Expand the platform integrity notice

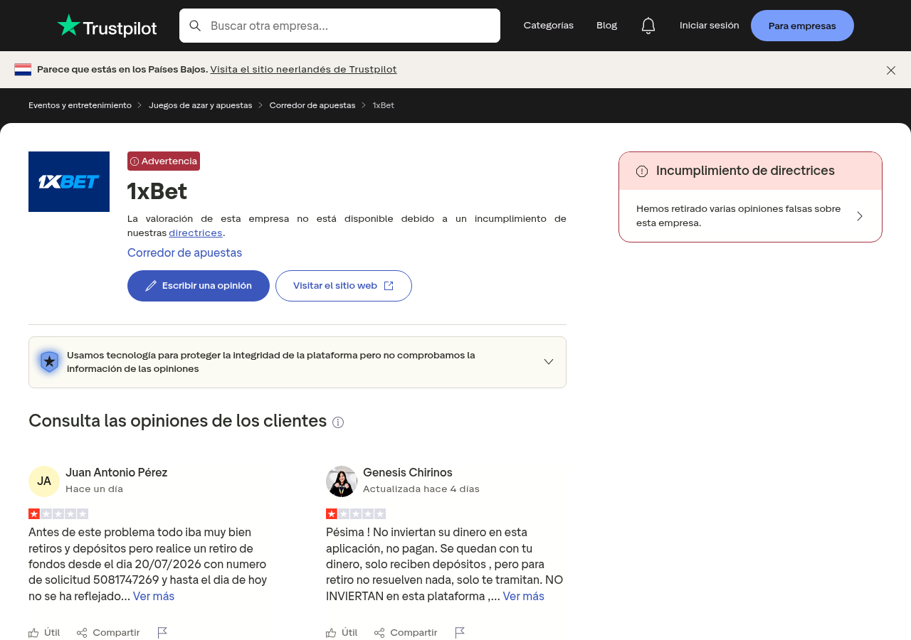coord(549,362)
